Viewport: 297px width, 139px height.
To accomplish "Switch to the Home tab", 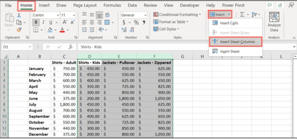I will click(26, 6).
